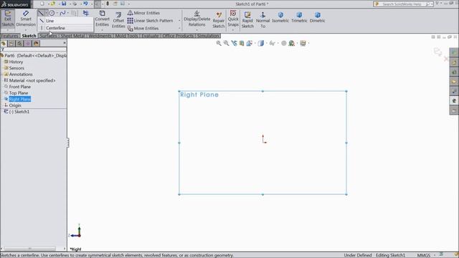Click the Hide/Show Items glasses icon
The width and height of the screenshot is (459, 258).
pyautogui.click(x=273, y=43)
